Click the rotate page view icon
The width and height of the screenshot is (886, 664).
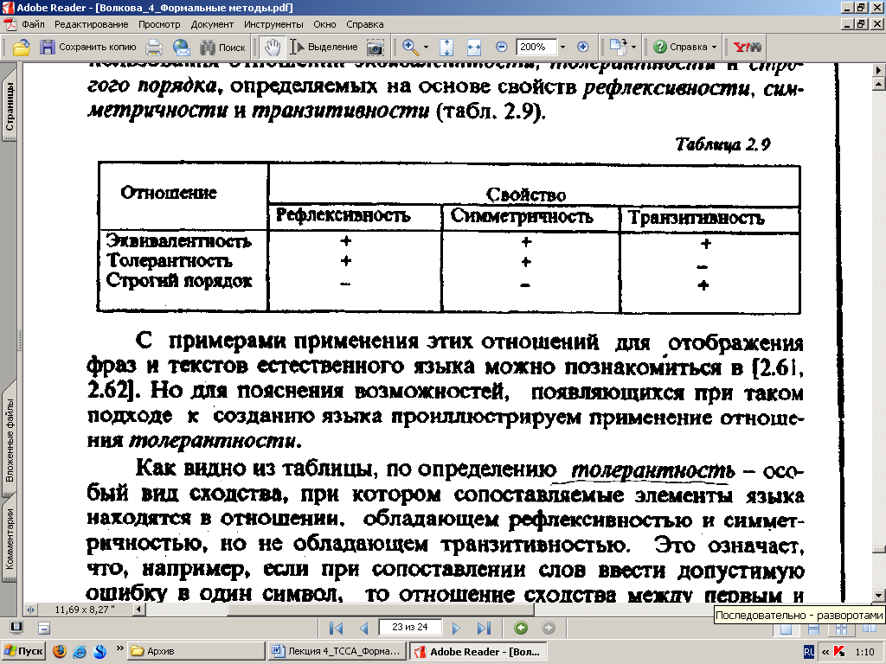pyautogui.click(x=619, y=47)
